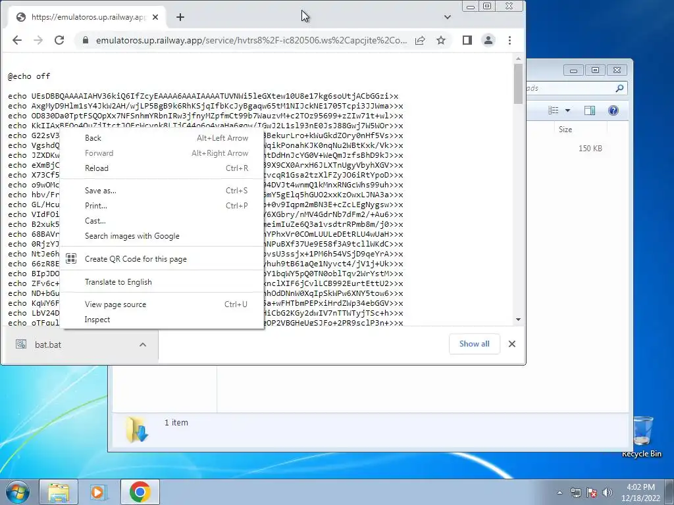This screenshot has height=505, width=674.
Task: Click the 150 KB size cell
Action: pos(590,149)
